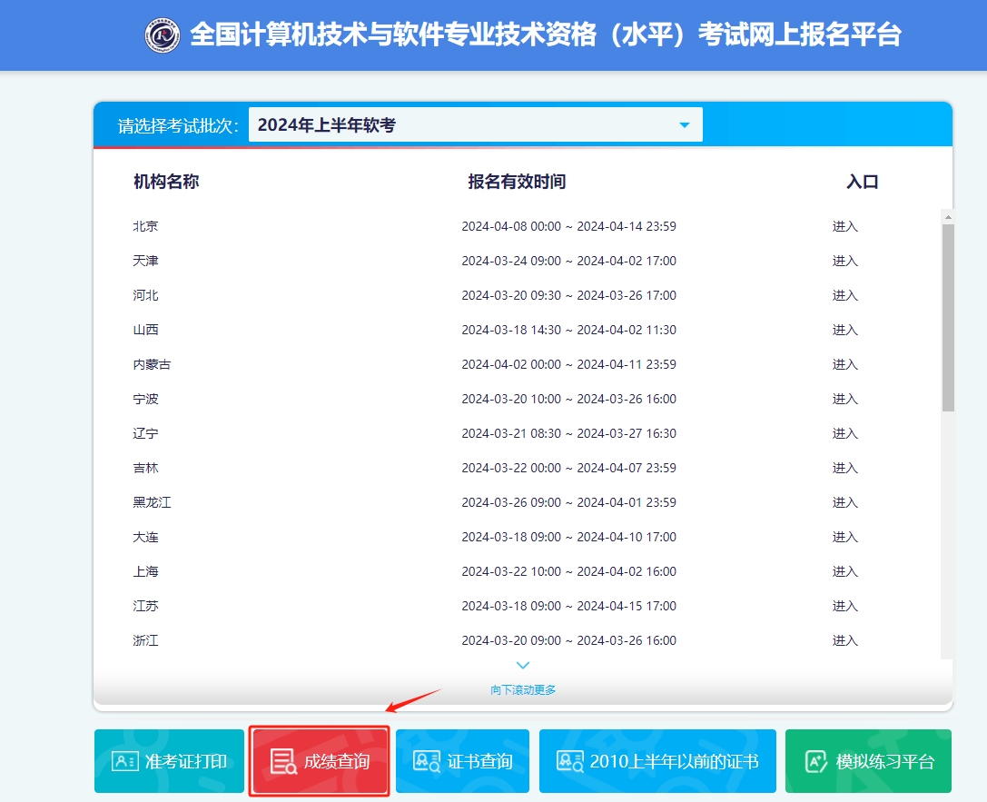Click 进入 for 山西
This screenshot has width=987, height=802.
(844, 330)
